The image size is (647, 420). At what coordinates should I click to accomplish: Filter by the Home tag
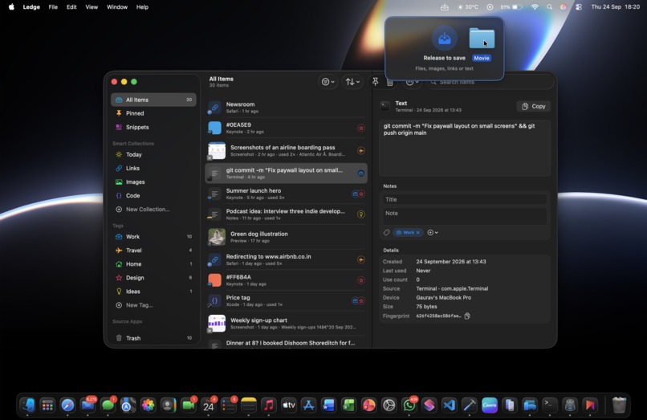(x=153, y=264)
